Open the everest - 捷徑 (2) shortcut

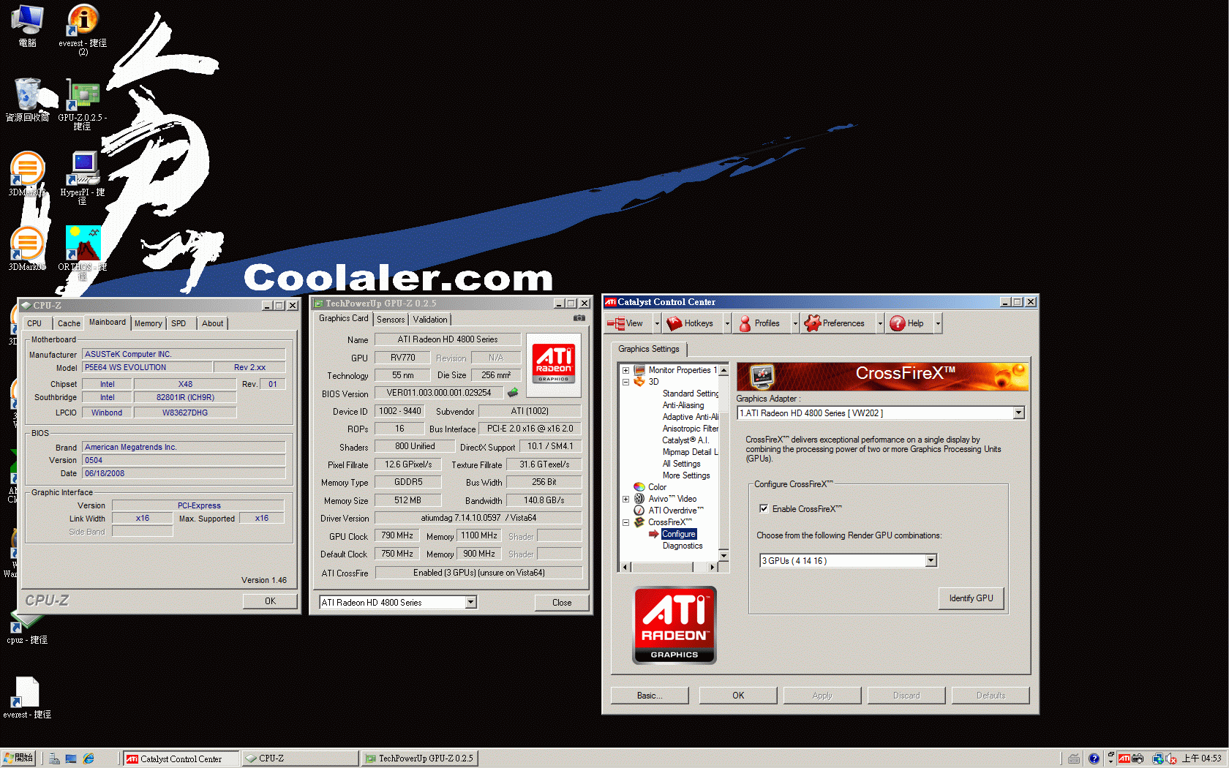[x=83, y=29]
